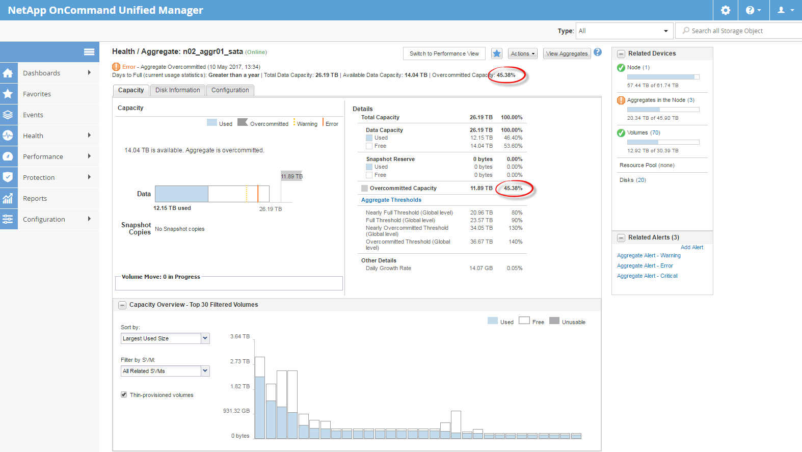
Task: Open Dashboards from the sidebar home icon
Action: point(9,73)
